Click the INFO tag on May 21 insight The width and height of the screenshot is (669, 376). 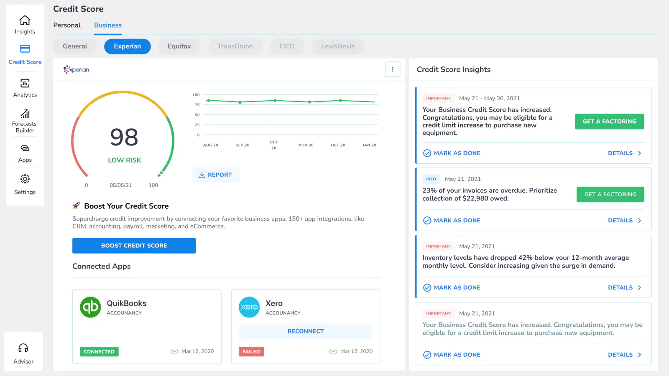tap(431, 179)
